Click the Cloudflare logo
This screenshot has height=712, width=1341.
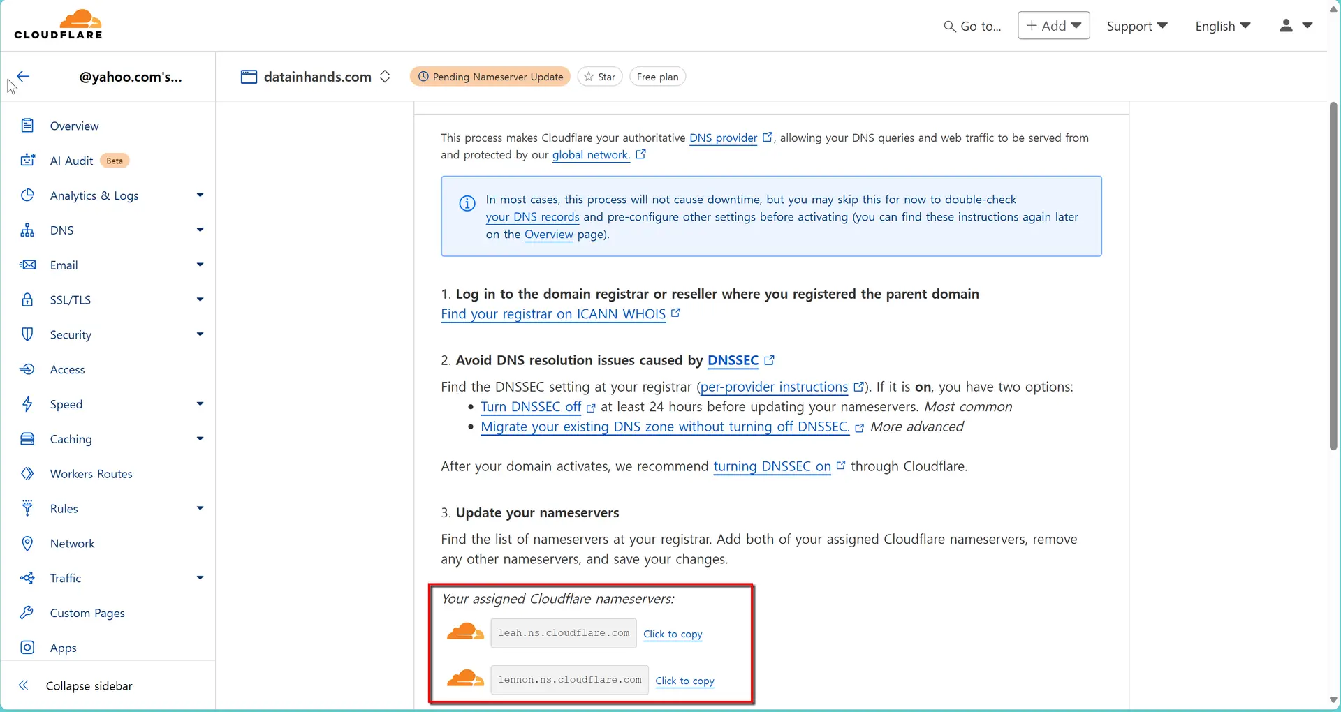(x=59, y=24)
